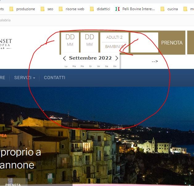Open the didattici bookmarks folder

100,9
